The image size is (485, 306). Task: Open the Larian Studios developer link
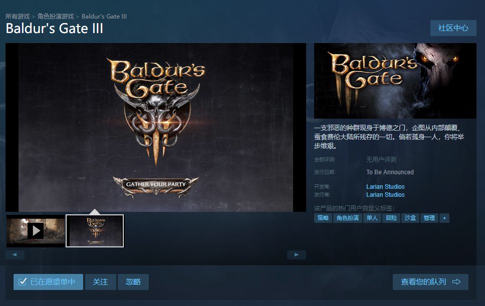[x=385, y=187]
